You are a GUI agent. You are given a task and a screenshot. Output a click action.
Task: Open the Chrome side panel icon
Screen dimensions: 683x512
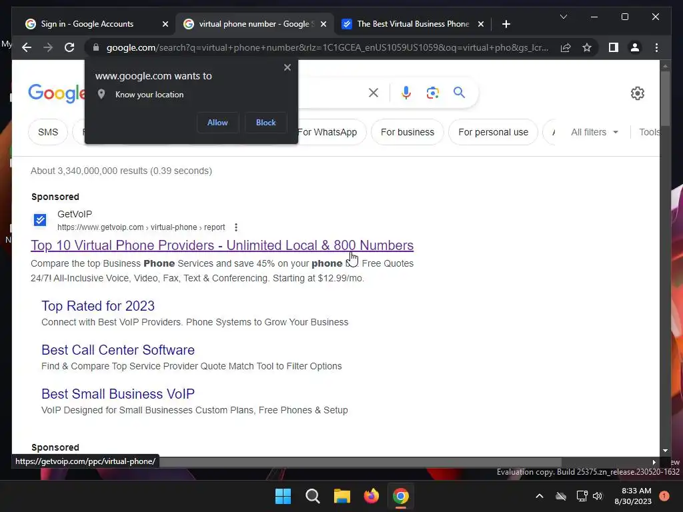[614, 47]
